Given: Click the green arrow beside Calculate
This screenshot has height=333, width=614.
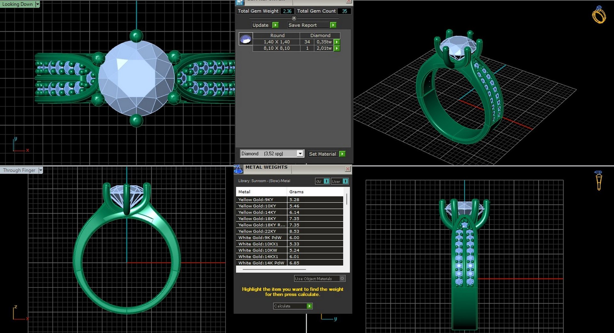Looking at the screenshot, I should click(309, 306).
